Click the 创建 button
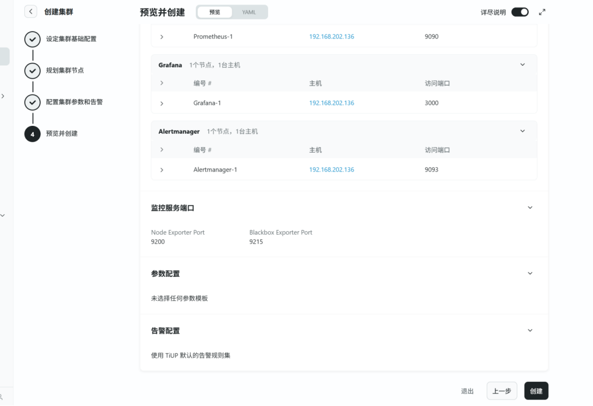Viewport: 593px width, 406px height. 536,391
